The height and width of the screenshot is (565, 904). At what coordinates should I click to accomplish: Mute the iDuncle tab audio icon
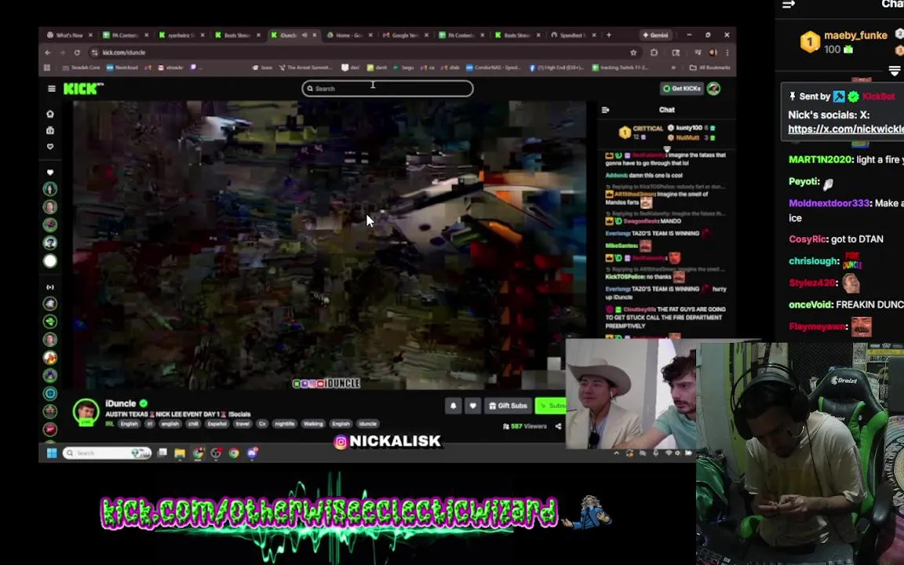[304, 35]
